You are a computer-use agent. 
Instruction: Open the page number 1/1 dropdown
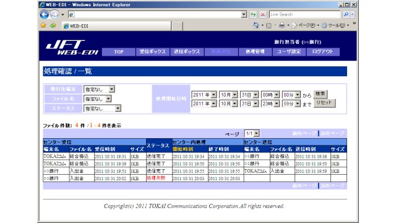click(252, 134)
